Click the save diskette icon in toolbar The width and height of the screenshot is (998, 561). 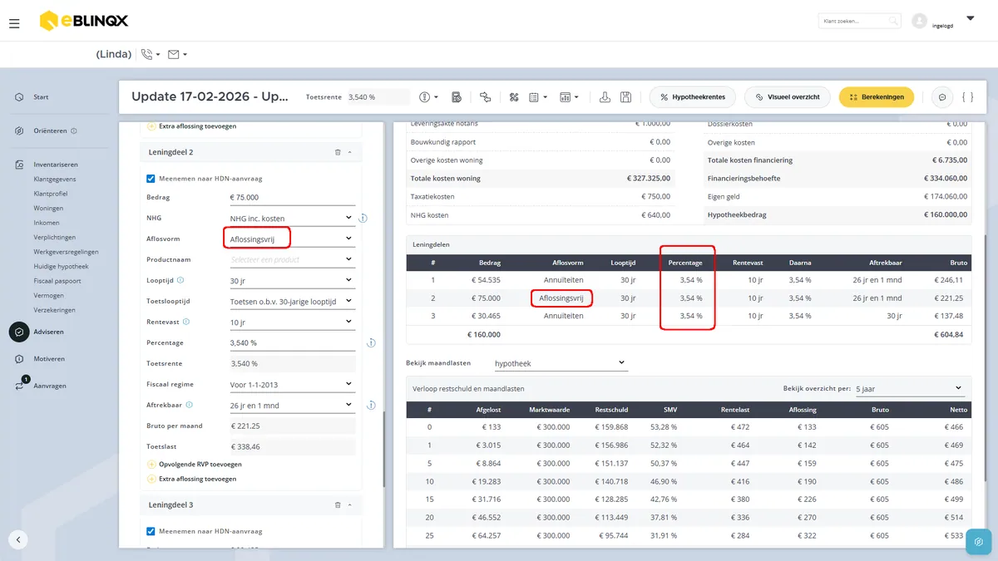626,97
